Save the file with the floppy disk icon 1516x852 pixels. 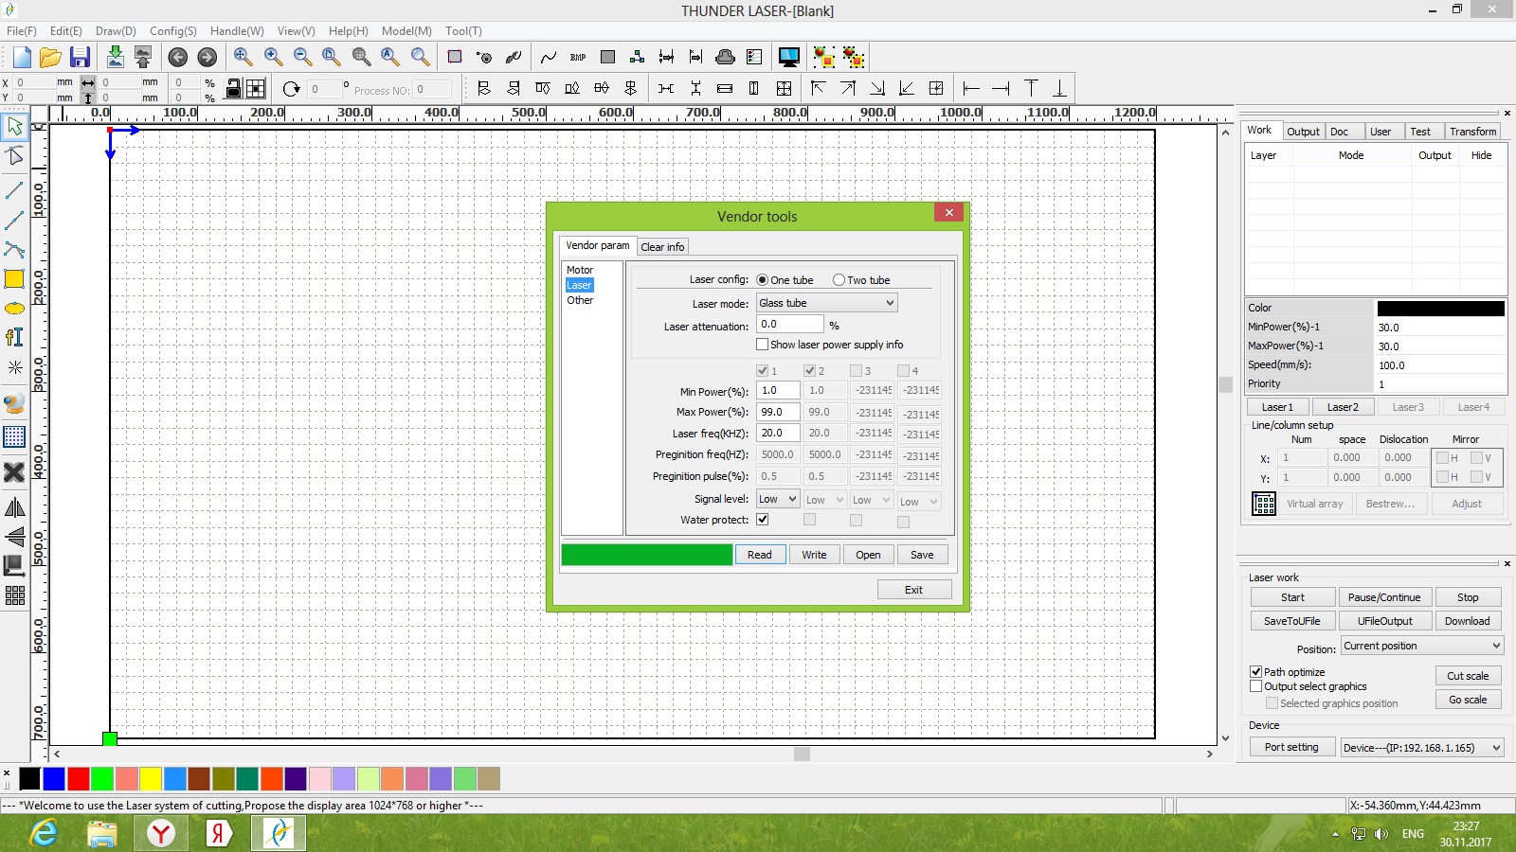(x=81, y=57)
